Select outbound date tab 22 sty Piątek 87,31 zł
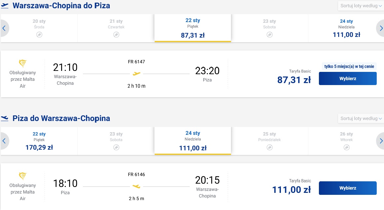Screen dimensions: 384x210 pos(193,28)
